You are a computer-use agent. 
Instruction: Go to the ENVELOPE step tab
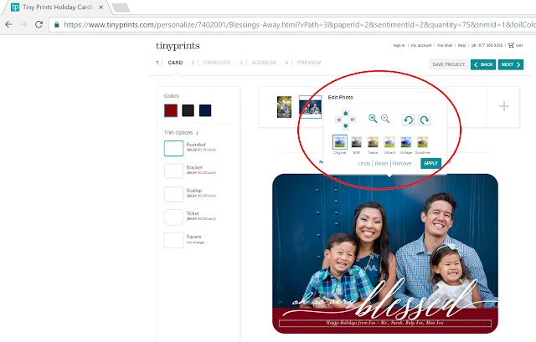[x=217, y=63]
